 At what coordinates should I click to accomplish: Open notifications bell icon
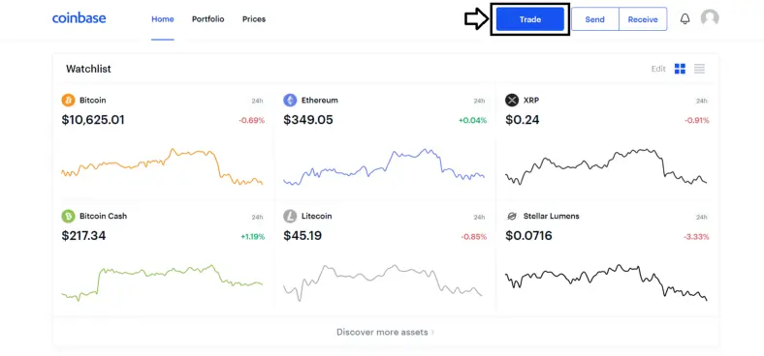pyautogui.click(x=685, y=19)
